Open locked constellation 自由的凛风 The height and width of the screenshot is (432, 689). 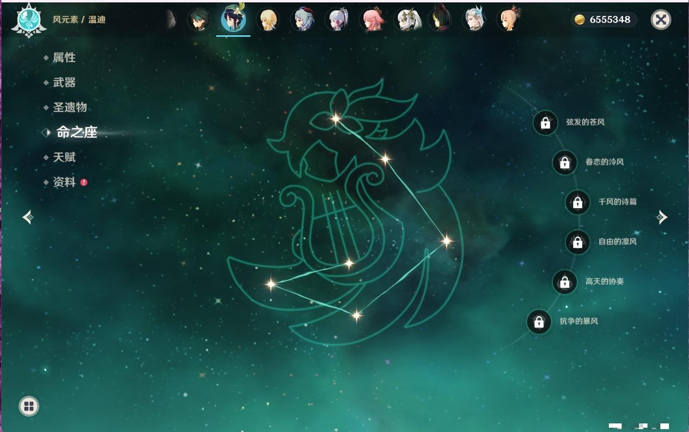coord(578,242)
